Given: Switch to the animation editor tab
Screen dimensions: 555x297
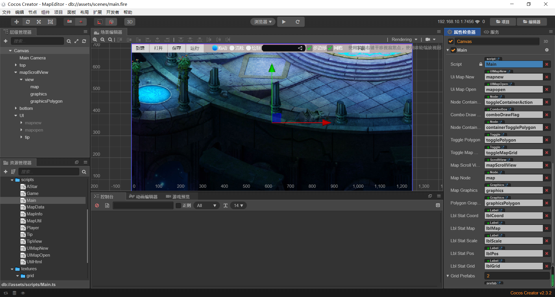Looking at the screenshot, I should (x=143, y=197).
